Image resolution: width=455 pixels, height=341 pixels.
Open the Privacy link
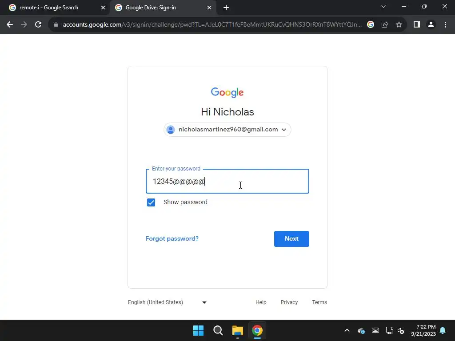pyautogui.click(x=289, y=302)
